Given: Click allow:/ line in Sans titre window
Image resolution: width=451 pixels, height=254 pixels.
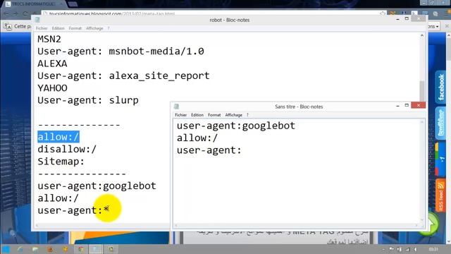Looking at the screenshot, I should coord(197,138).
